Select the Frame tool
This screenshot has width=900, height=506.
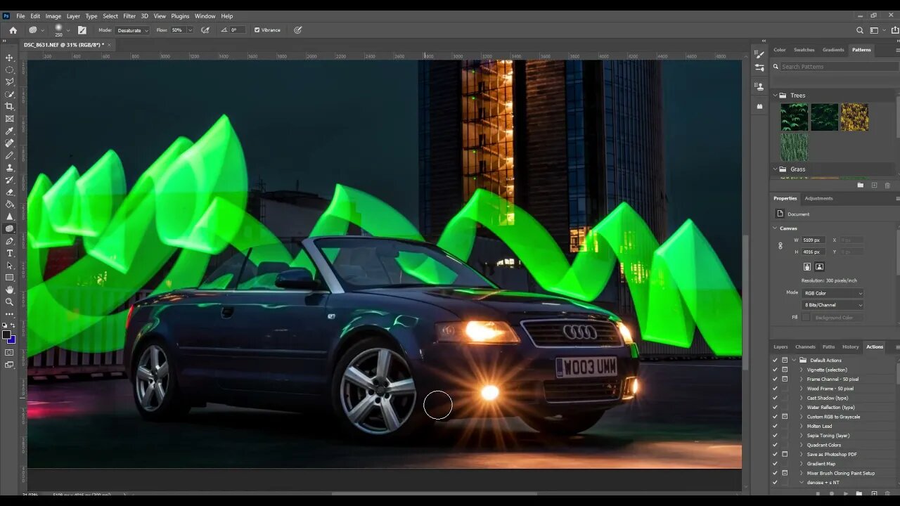coord(10,119)
